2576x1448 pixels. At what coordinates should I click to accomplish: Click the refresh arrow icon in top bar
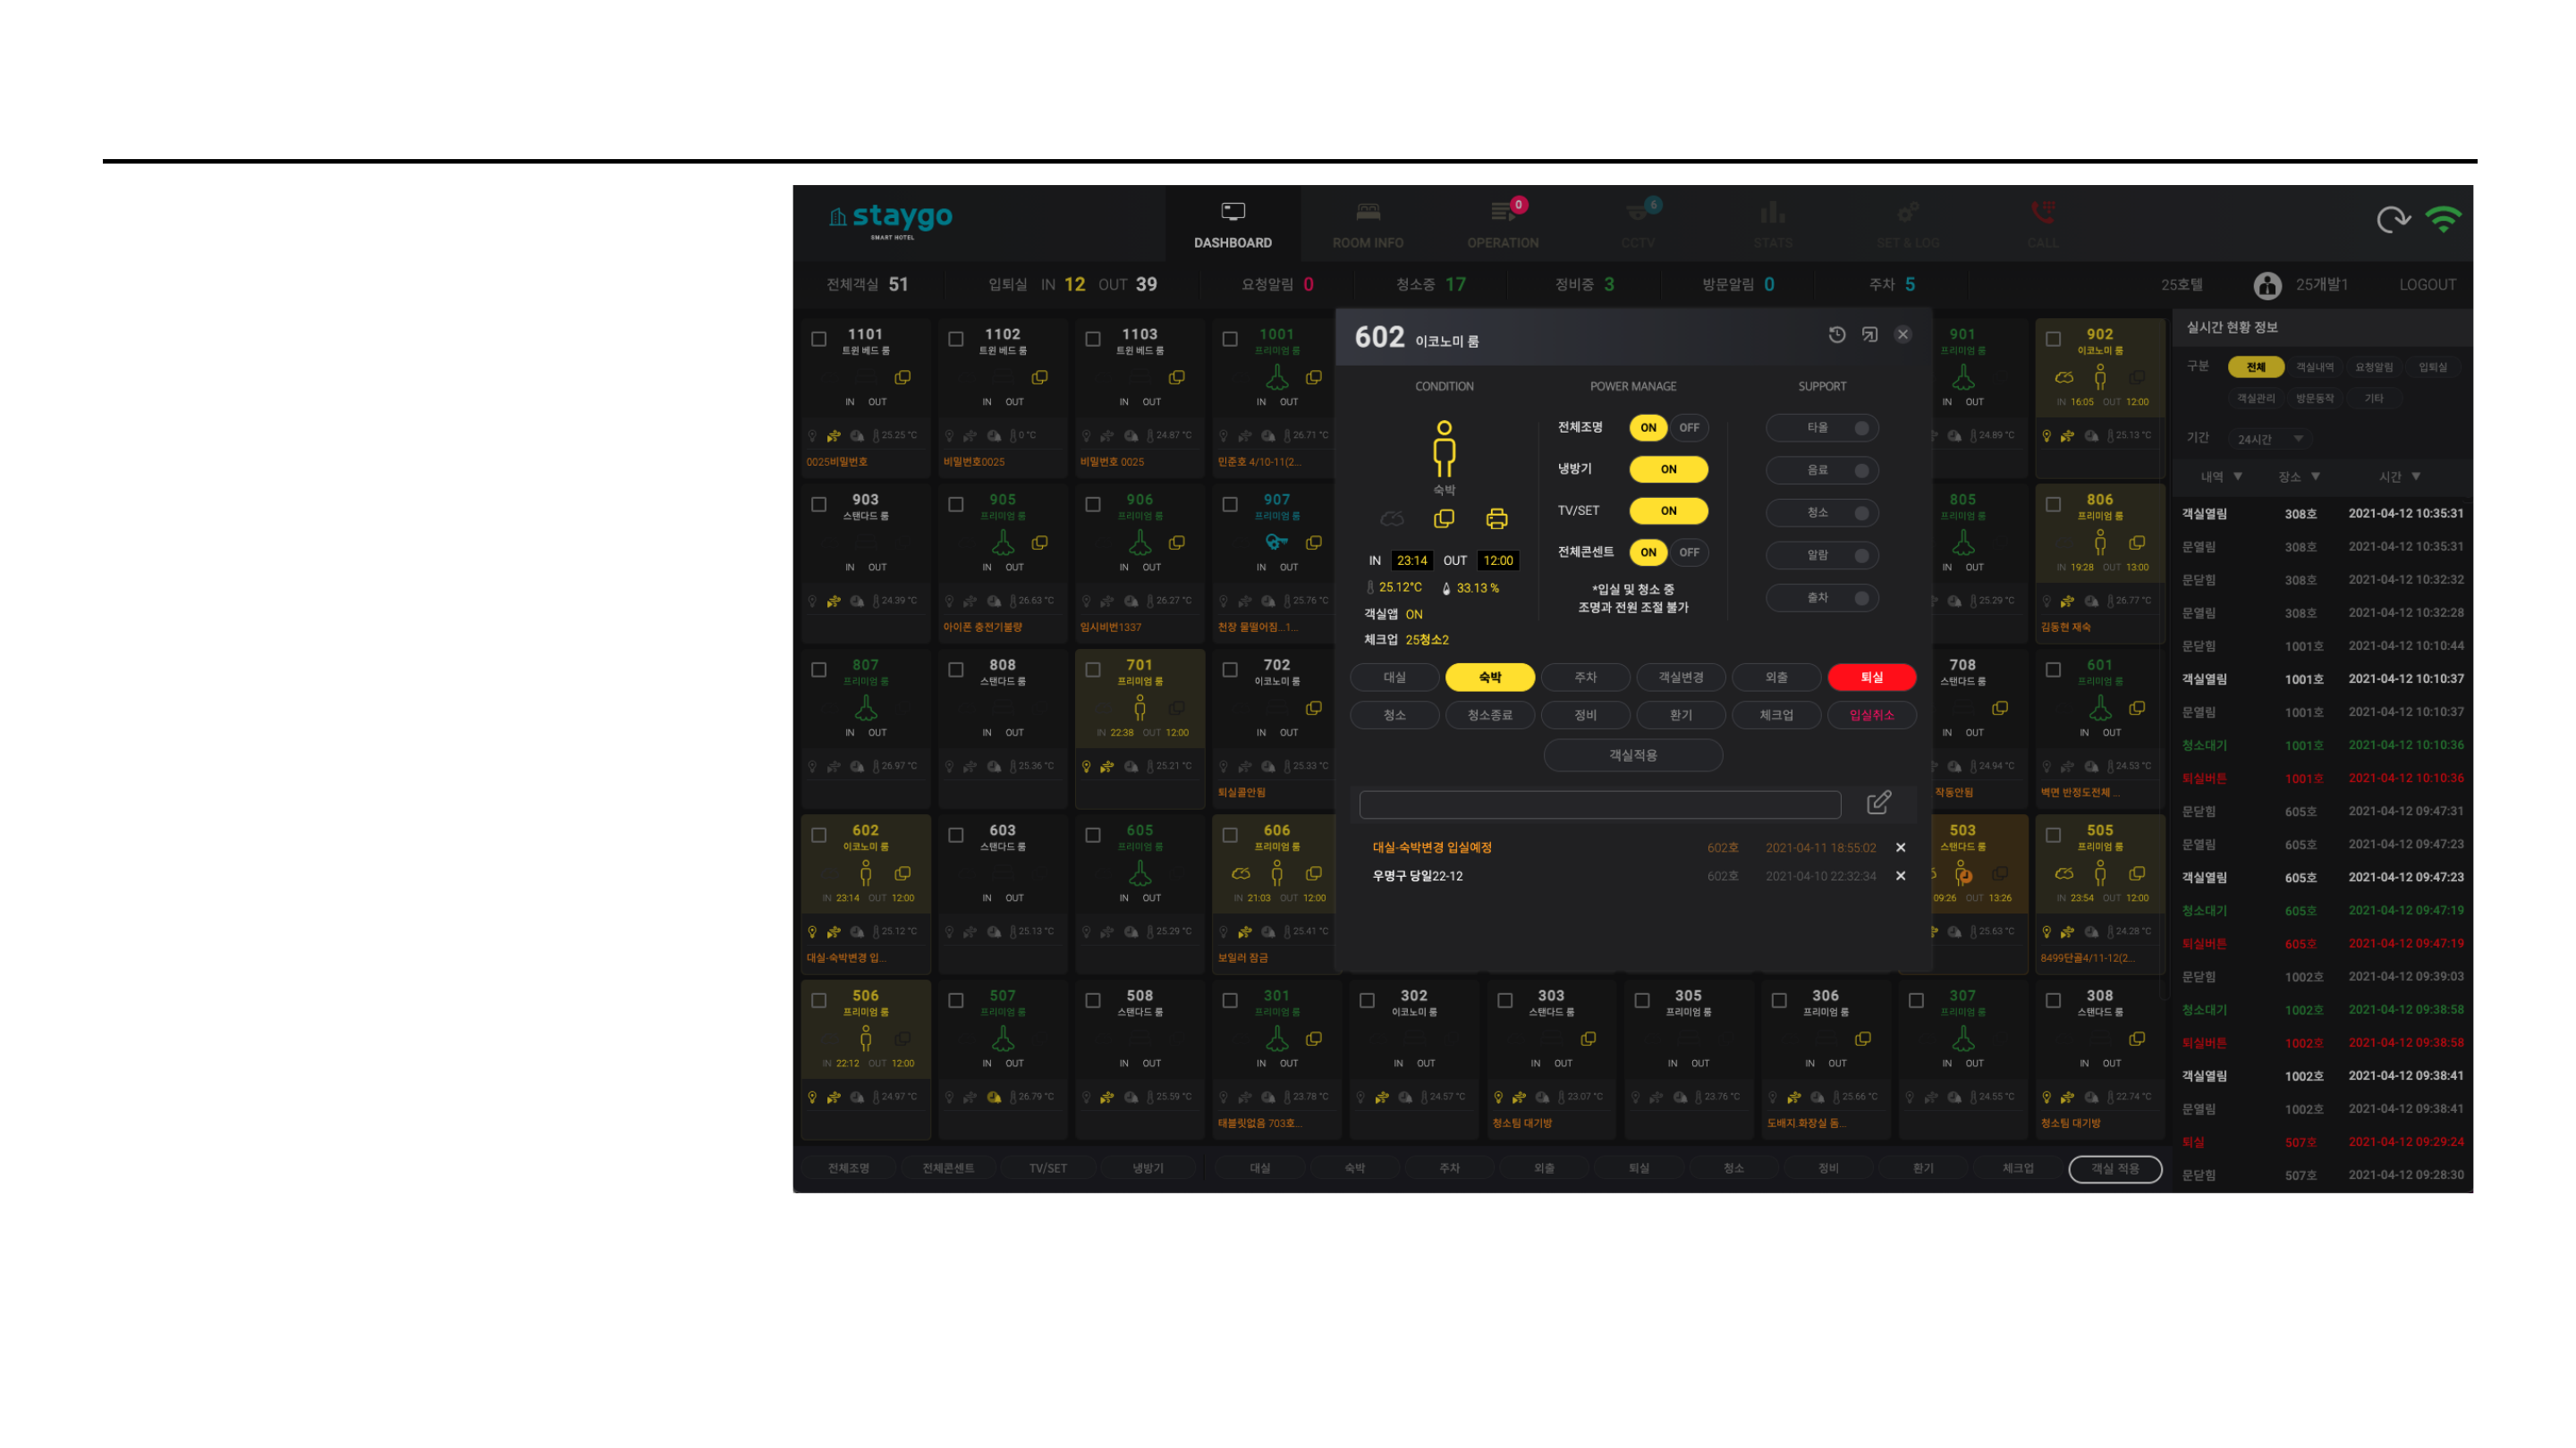pos(2392,220)
